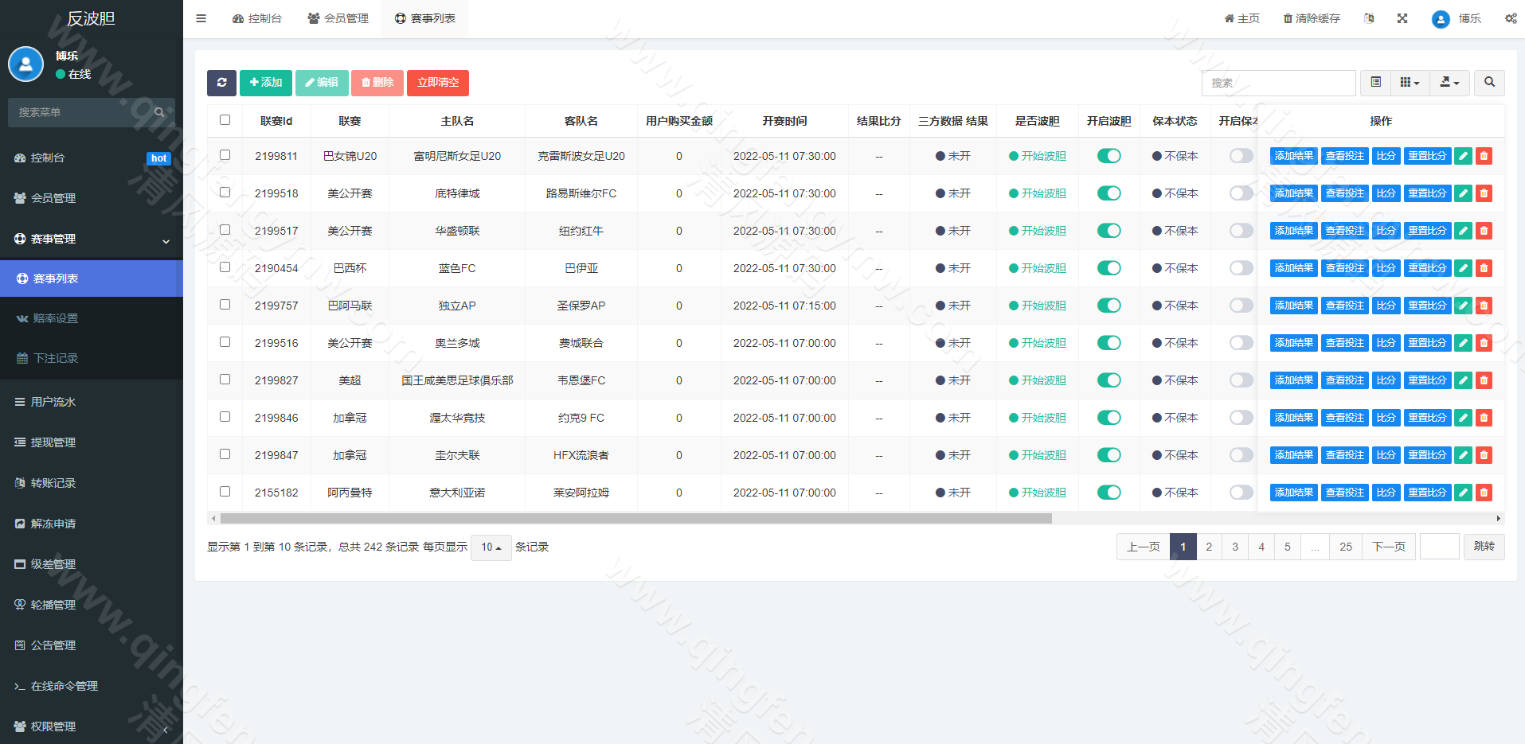The height and width of the screenshot is (744, 1525).
Task: Open page 25 via the pagination link
Action: tap(1345, 547)
